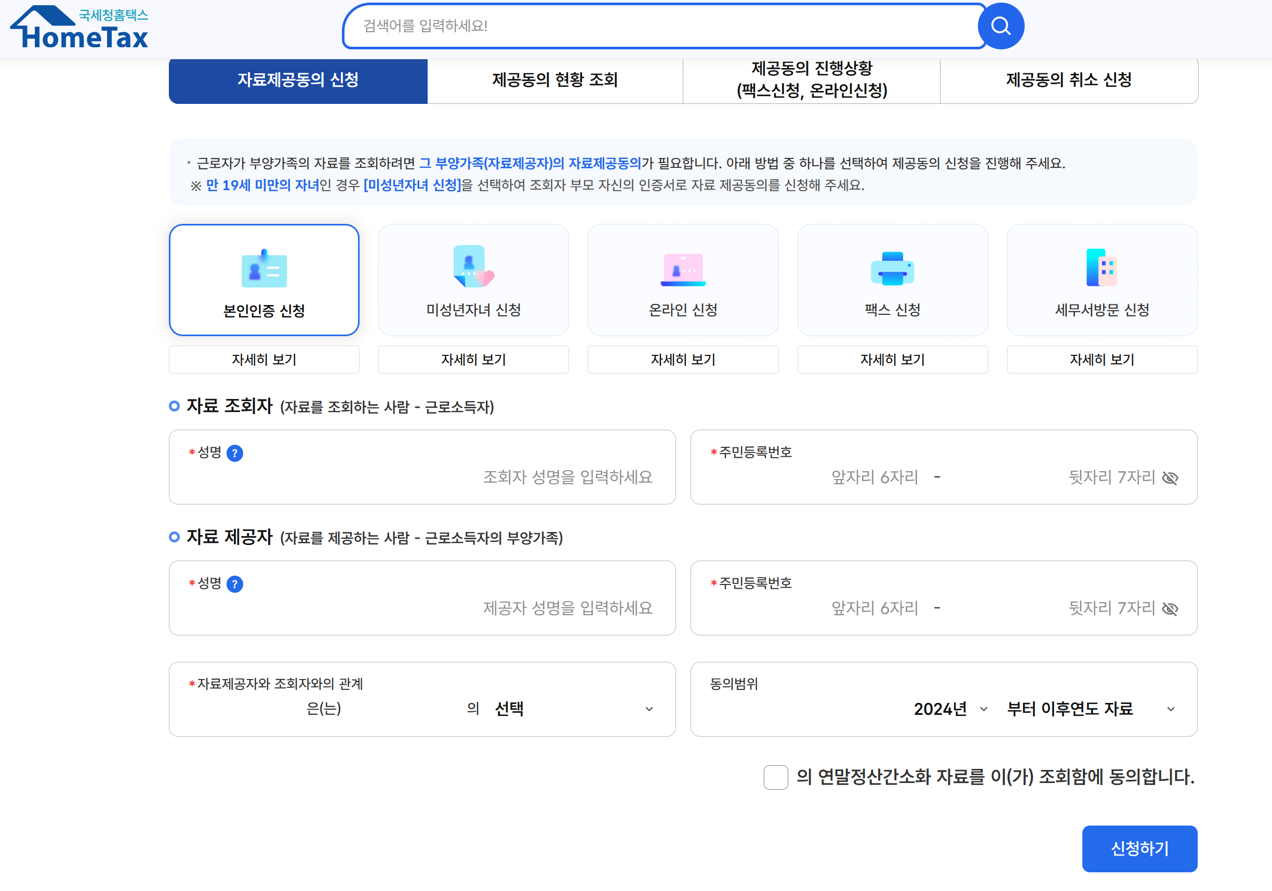This screenshot has width=1272, height=891.
Task: Click help icon next to 제공자 성명
Action: (x=235, y=584)
